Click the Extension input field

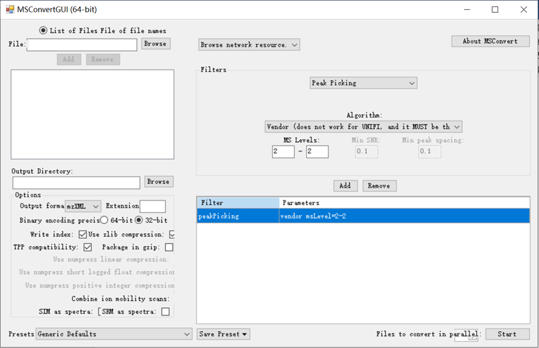click(x=152, y=206)
